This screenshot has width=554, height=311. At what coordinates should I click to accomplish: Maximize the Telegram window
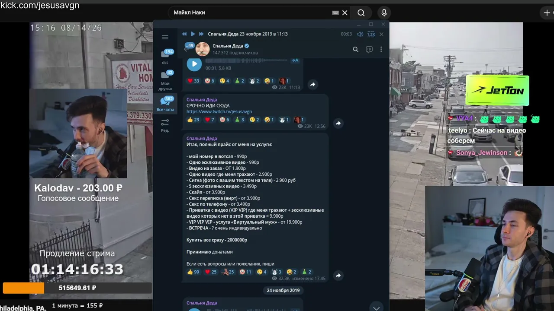pyautogui.click(x=371, y=24)
